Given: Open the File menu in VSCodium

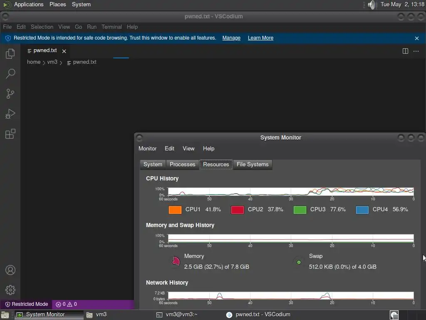Looking at the screenshot, I should pos(7,27).
